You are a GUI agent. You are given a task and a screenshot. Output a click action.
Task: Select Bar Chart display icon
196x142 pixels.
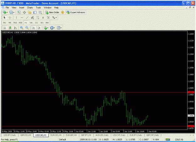coord(5,28)
